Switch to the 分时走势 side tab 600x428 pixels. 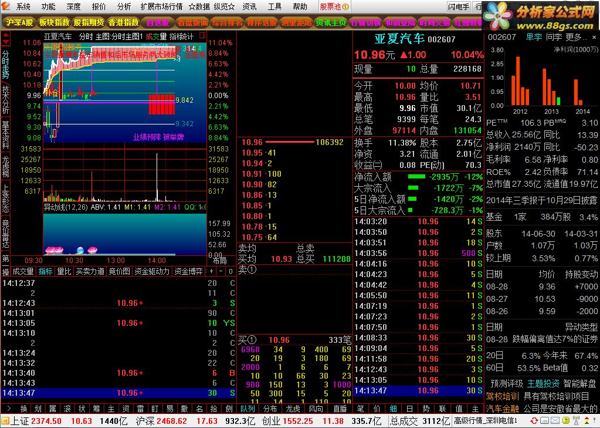click(5, 64)
